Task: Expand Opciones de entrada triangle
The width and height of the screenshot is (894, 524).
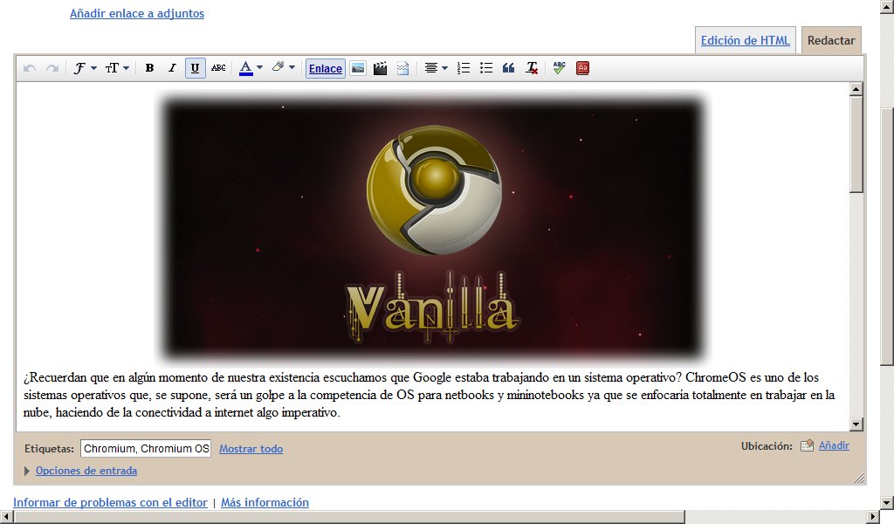Action: 27,471
